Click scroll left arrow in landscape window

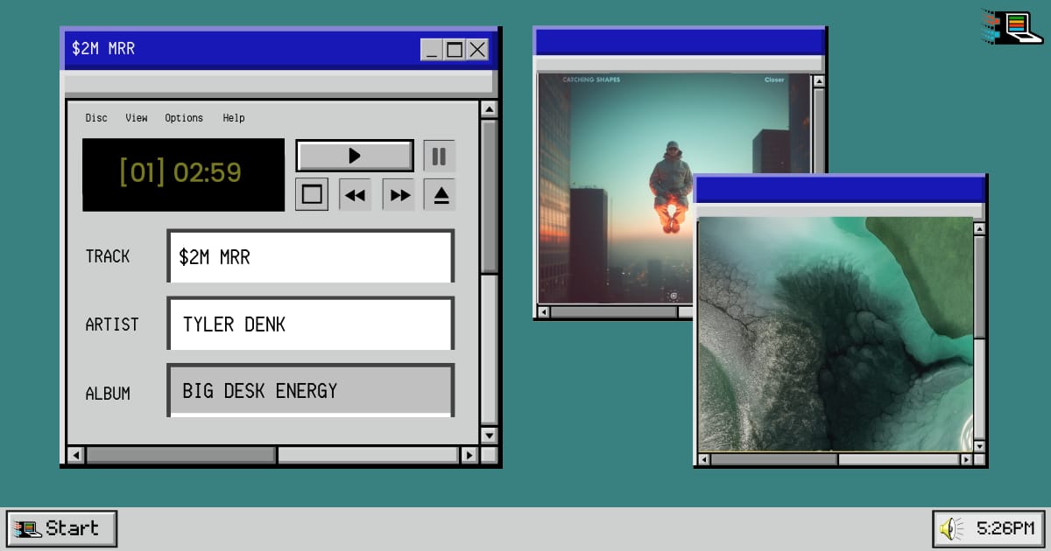[x=703, y=459]
